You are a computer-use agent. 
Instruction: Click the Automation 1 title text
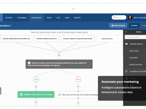(x=5, y=26)
